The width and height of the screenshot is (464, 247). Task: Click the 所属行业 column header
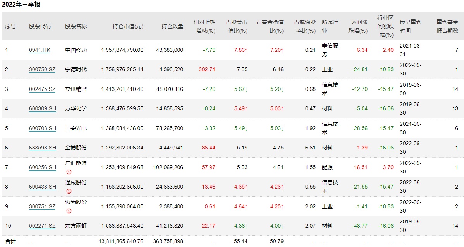330,26
